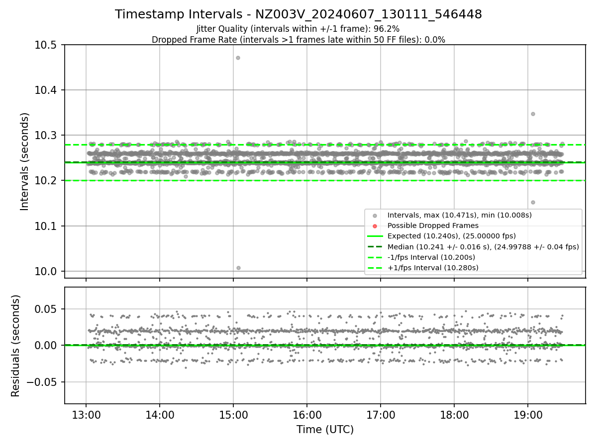Click the outlier point near 10.15 s after 19:00
The height and width of the screenshot is (447, 597).
(533, 202)
